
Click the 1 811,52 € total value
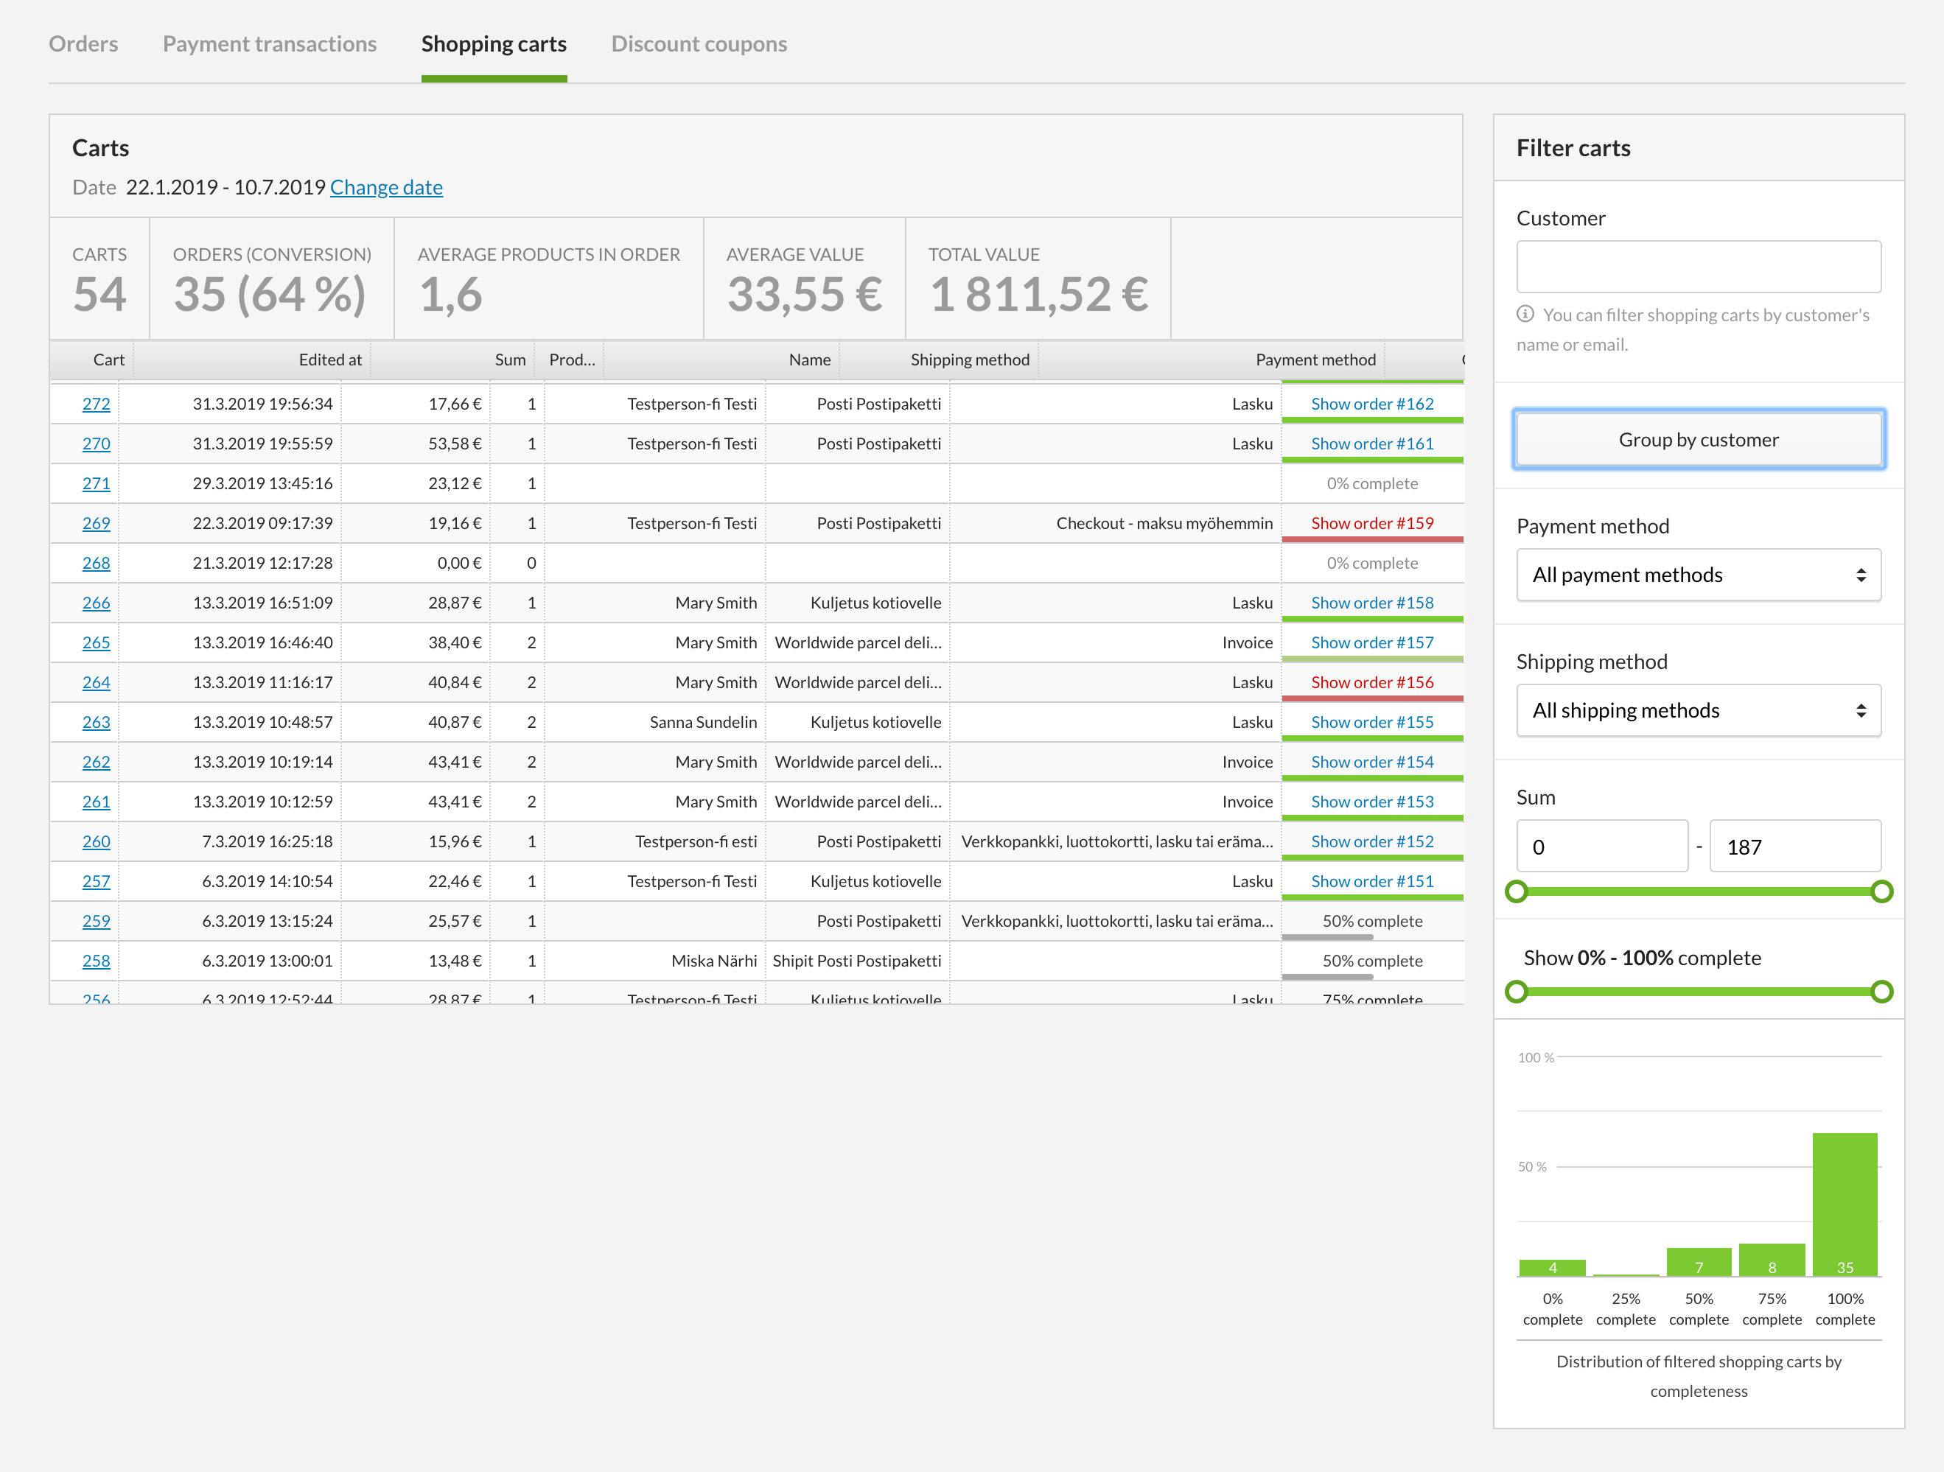[x=1039, y=295]
